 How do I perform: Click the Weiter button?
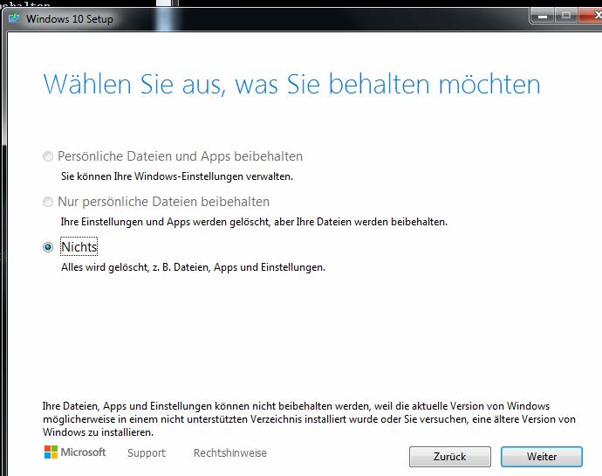[541, 457]
